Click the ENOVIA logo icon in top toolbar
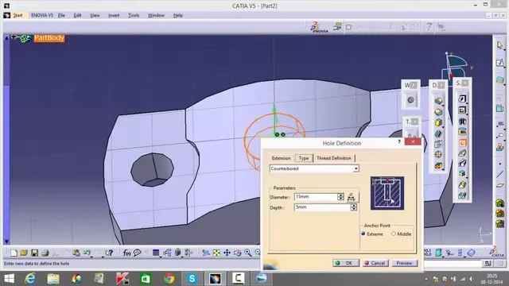509x286 pixels. click(320, 27)
